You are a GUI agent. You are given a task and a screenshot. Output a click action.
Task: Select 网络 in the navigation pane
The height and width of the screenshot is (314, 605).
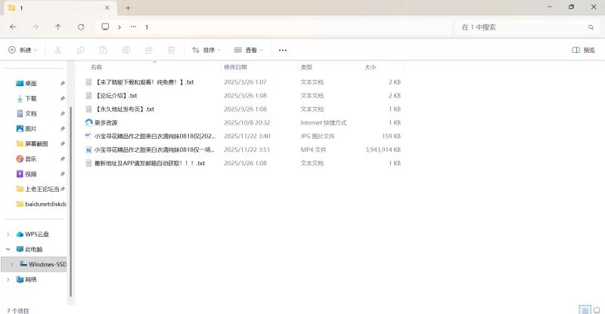tap(31, 279)
